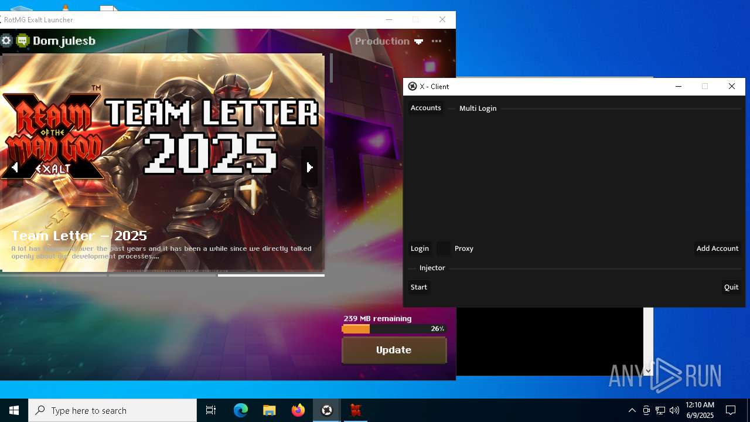The width and height of the screenshot is (750, 422).
Task: Switch to RotMG launcher in taskbar
Action: pos(356,410)
